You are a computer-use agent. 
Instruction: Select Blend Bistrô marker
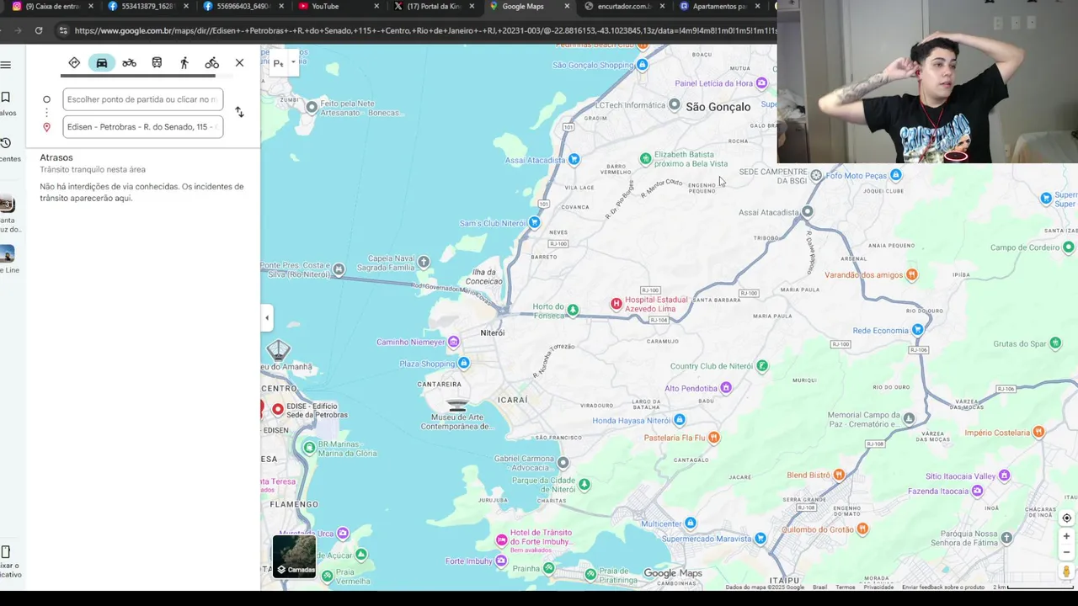click(x=839, y=475)
